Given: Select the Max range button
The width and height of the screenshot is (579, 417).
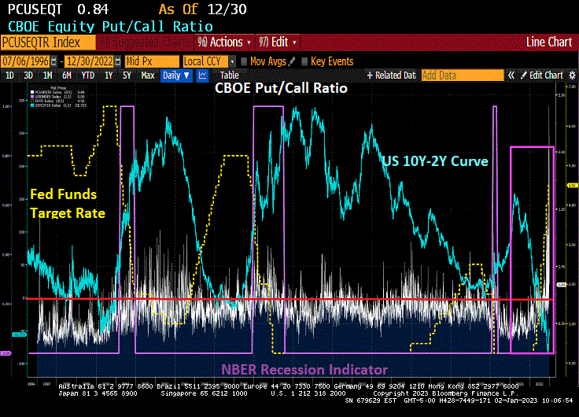Looking at the screenshot, I should [x=147, y=76].
